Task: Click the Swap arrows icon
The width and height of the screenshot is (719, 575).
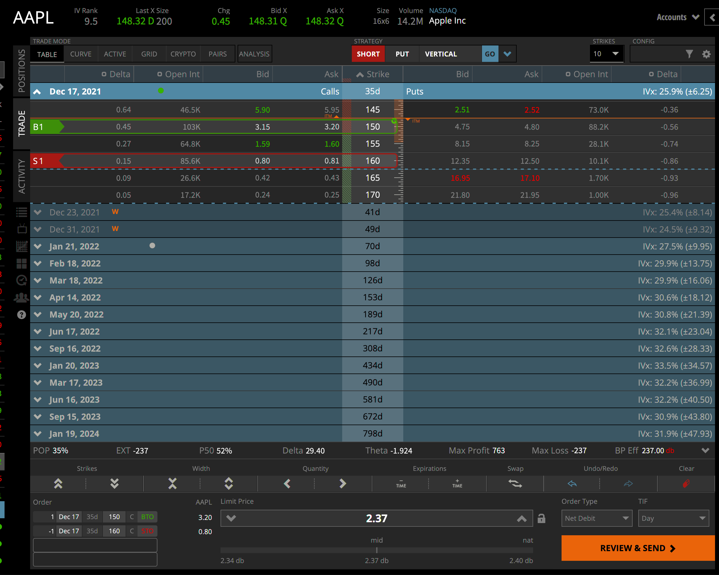Action: click(x=515, y=483)
